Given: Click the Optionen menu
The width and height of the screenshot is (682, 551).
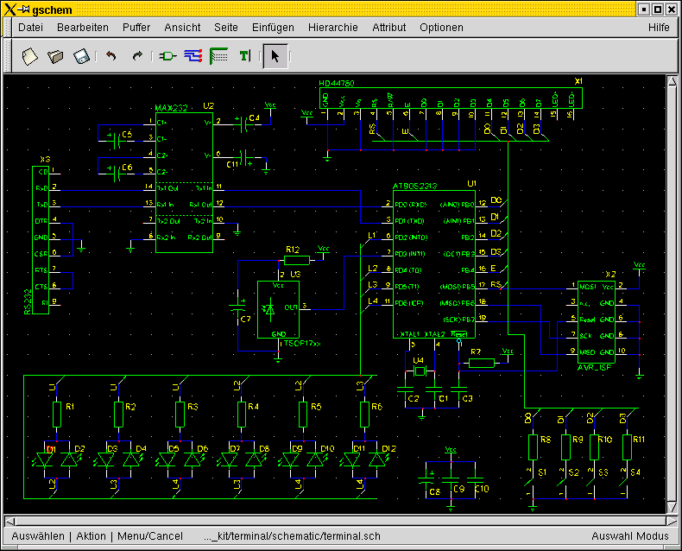Looking at the screenshot, I should coord(441,28).
